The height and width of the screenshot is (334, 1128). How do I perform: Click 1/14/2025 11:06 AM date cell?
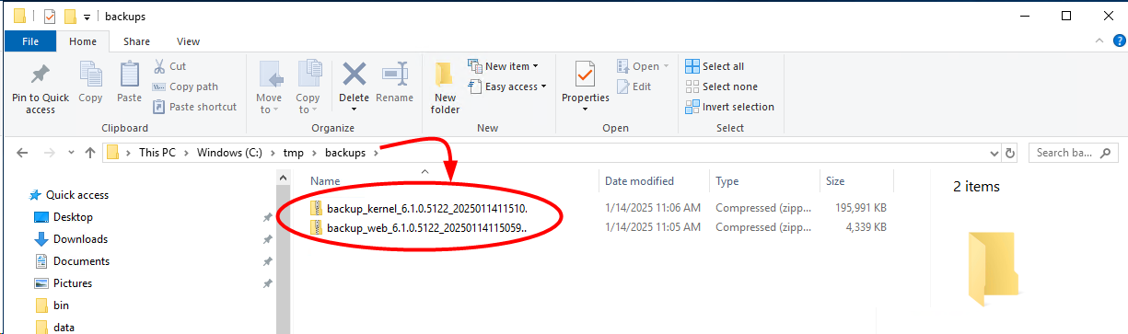653,208
